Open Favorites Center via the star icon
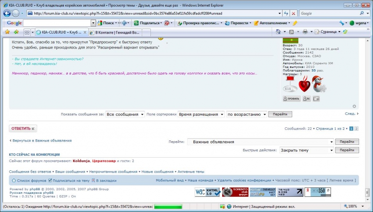This screenshot has height=212, width=373. 7,32
